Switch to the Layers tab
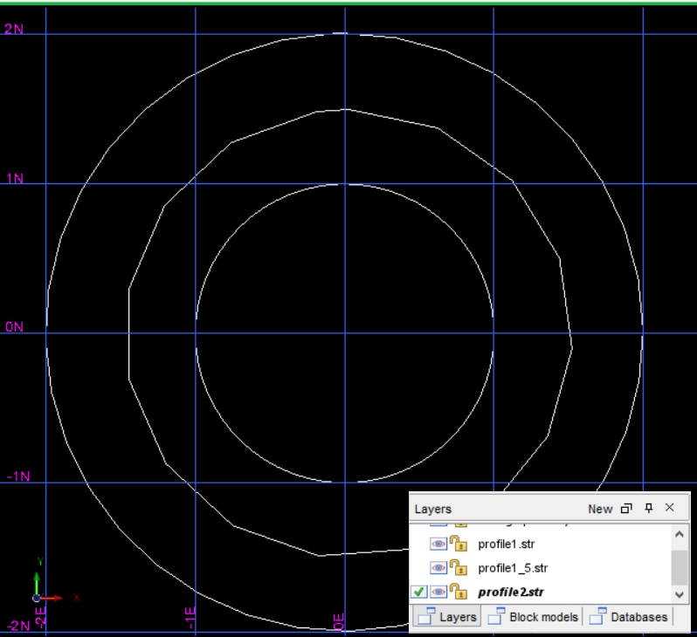This screenshot has height=637, width=697. pos(447,617)
